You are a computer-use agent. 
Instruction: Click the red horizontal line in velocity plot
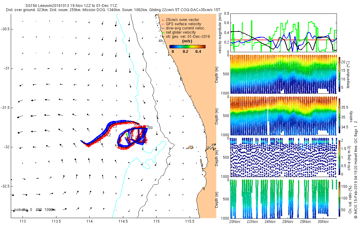(x=283, y=40)
